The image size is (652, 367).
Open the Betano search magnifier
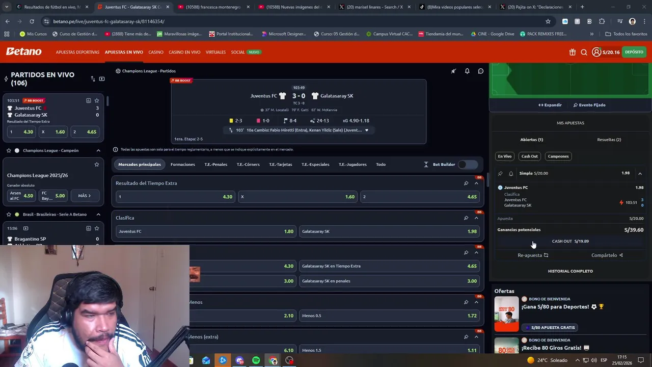tap(584, 52)
